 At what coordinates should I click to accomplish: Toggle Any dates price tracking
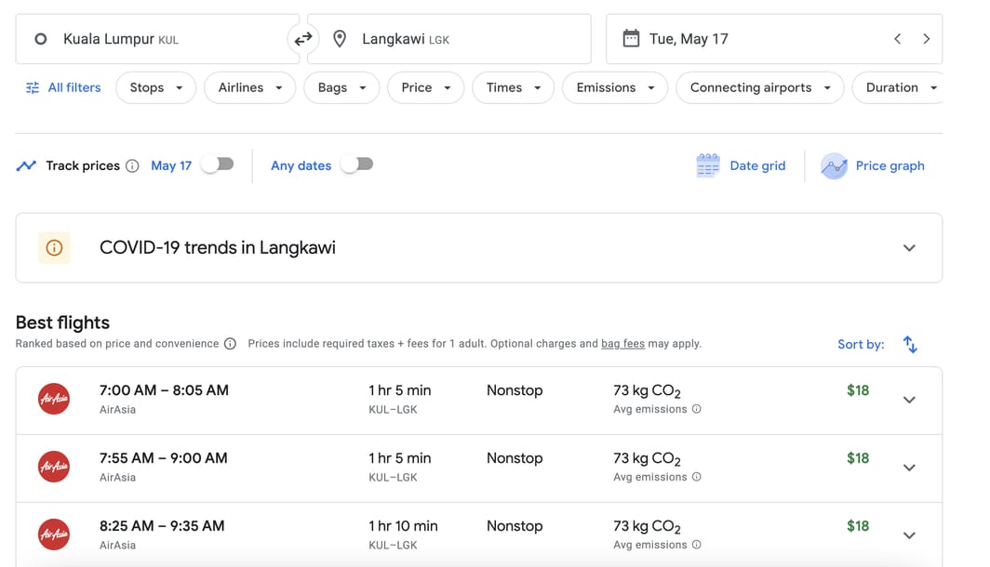tap(357, 165)
